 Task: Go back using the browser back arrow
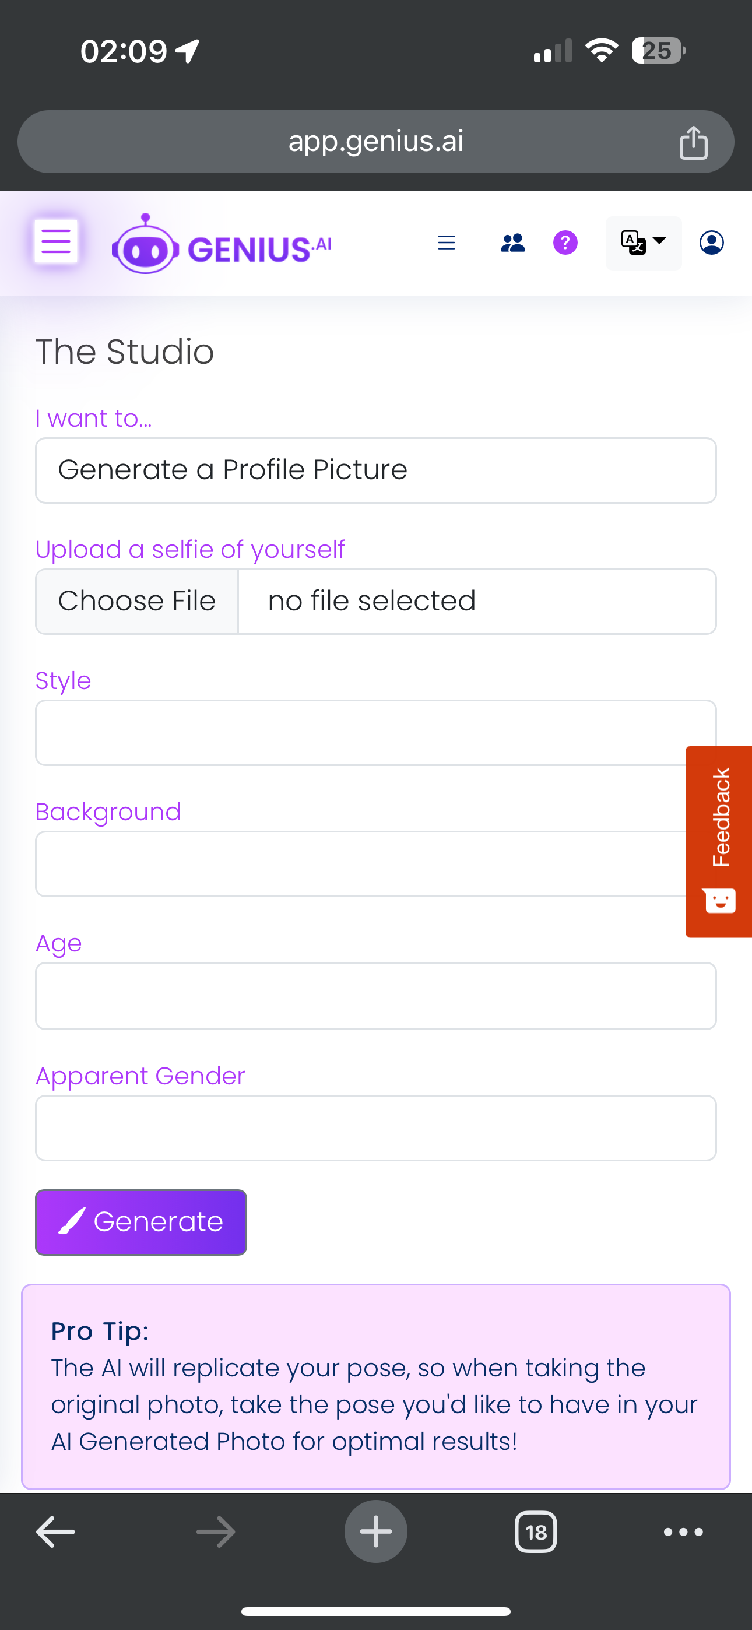click(56, 1532)
